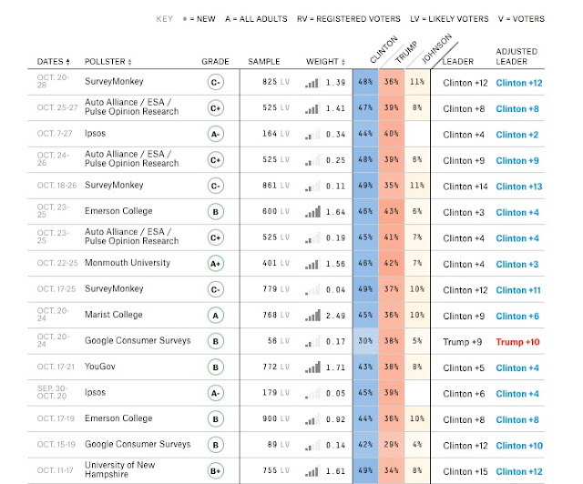
Task: Click the RV = REGISTERED VOTERS key label
Action: click(x=348, y=19)
